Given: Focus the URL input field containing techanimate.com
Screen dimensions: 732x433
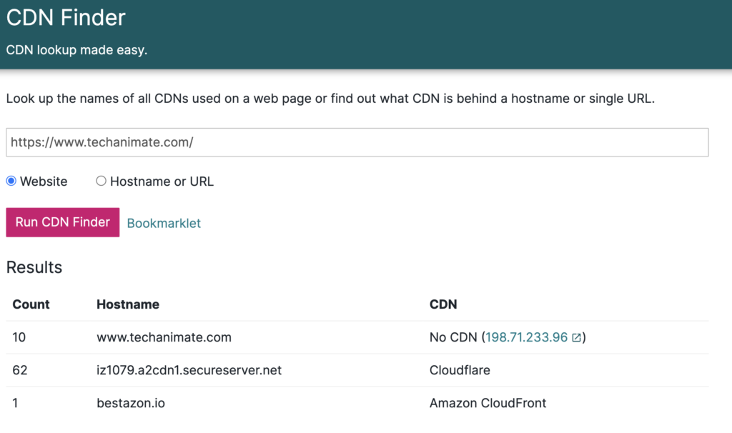Looking at the screenshot, I should [x=357, y=142].
